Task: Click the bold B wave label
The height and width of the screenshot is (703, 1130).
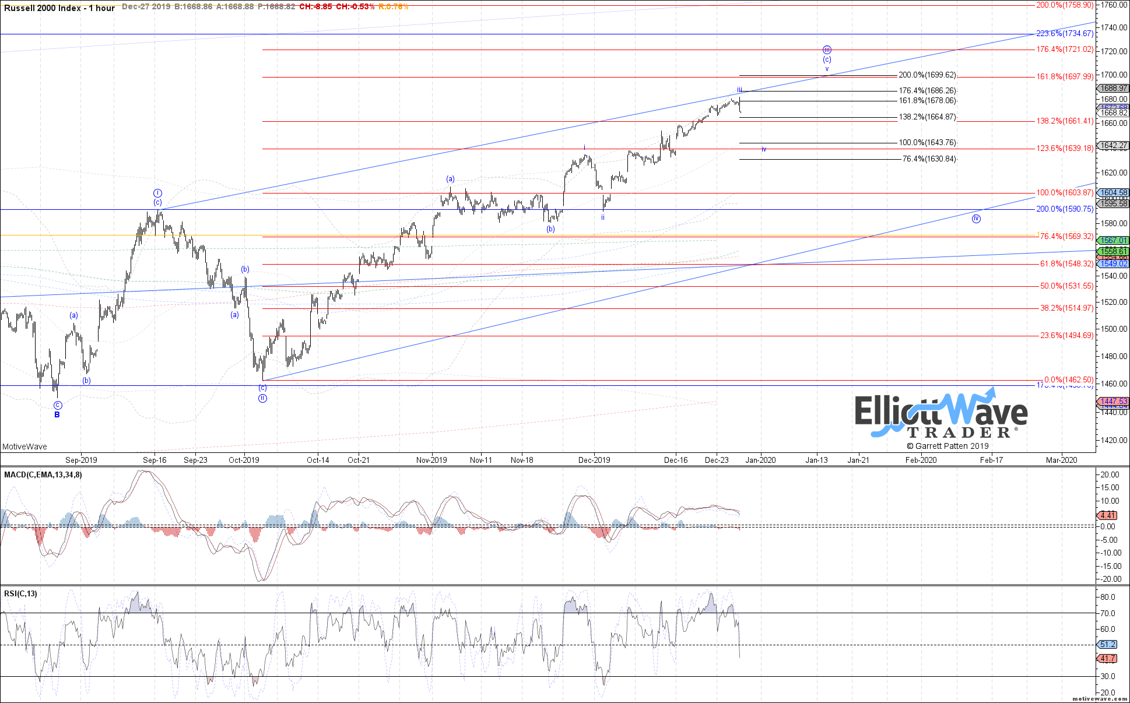Action: (57, 415)
